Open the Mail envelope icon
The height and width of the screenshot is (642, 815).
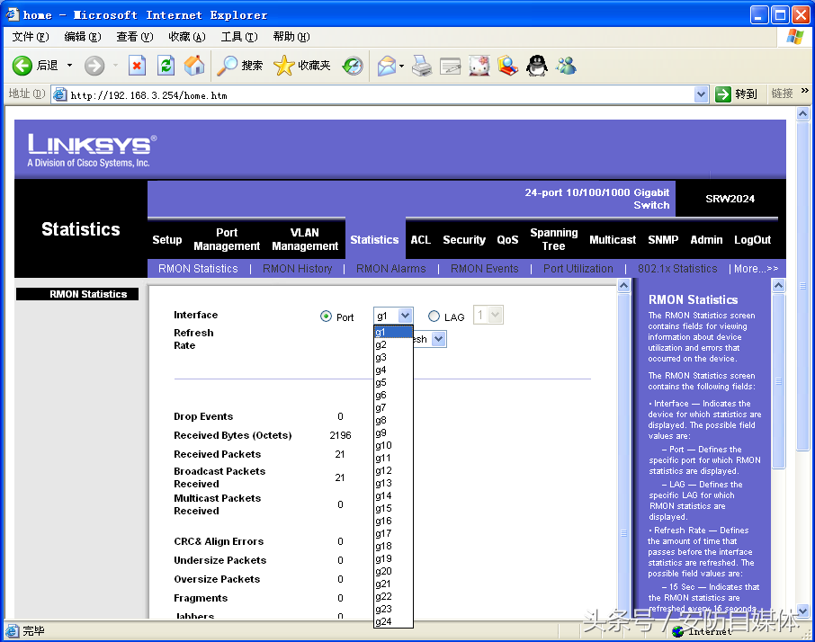(387, 66)
